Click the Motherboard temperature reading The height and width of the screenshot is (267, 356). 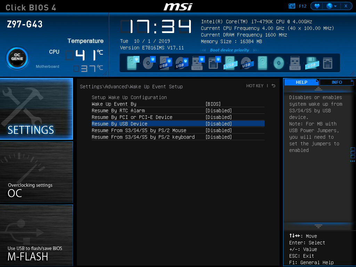click(88, 68)
